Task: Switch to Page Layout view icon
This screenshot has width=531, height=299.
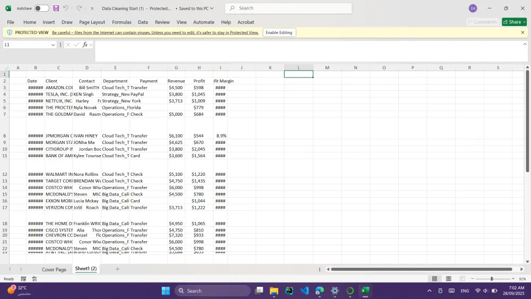Action: (x=448, y=279)
